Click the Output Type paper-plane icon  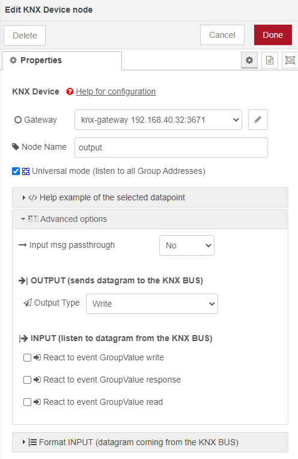[x=28, y=303]
